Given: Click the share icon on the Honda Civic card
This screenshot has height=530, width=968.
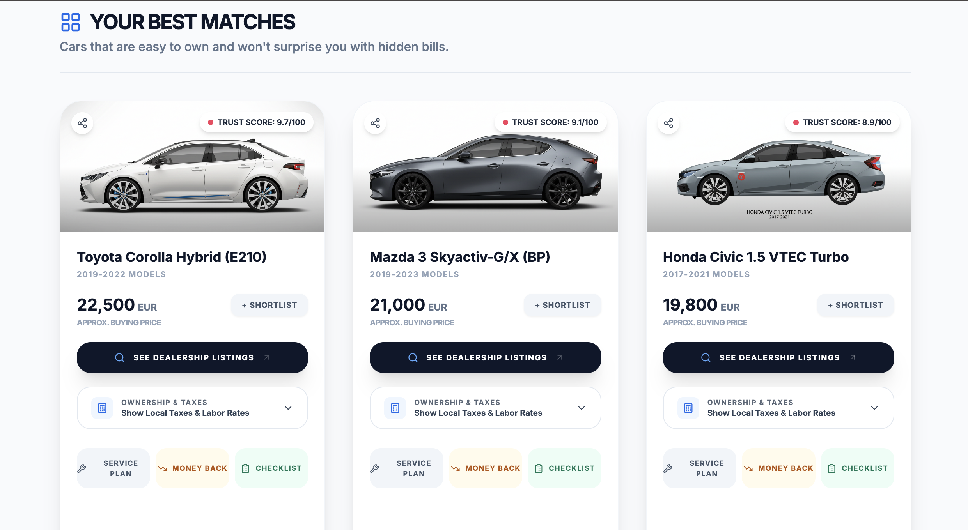Looking at the screenshot, I should (668, 123).
